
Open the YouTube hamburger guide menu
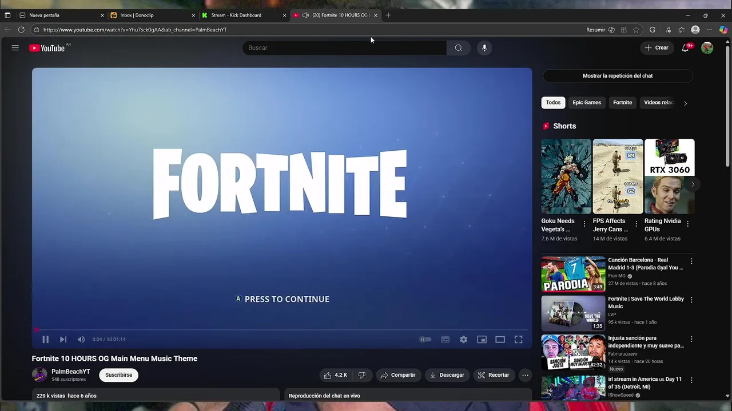[x=15, y=48]
